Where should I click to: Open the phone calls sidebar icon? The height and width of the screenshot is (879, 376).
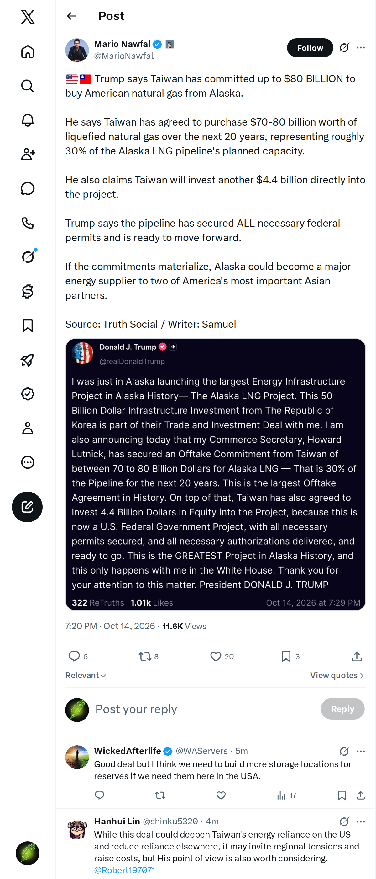[28, 223]
